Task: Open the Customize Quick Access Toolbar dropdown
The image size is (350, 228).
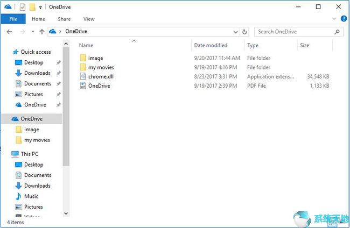Action: coord(40,8)
